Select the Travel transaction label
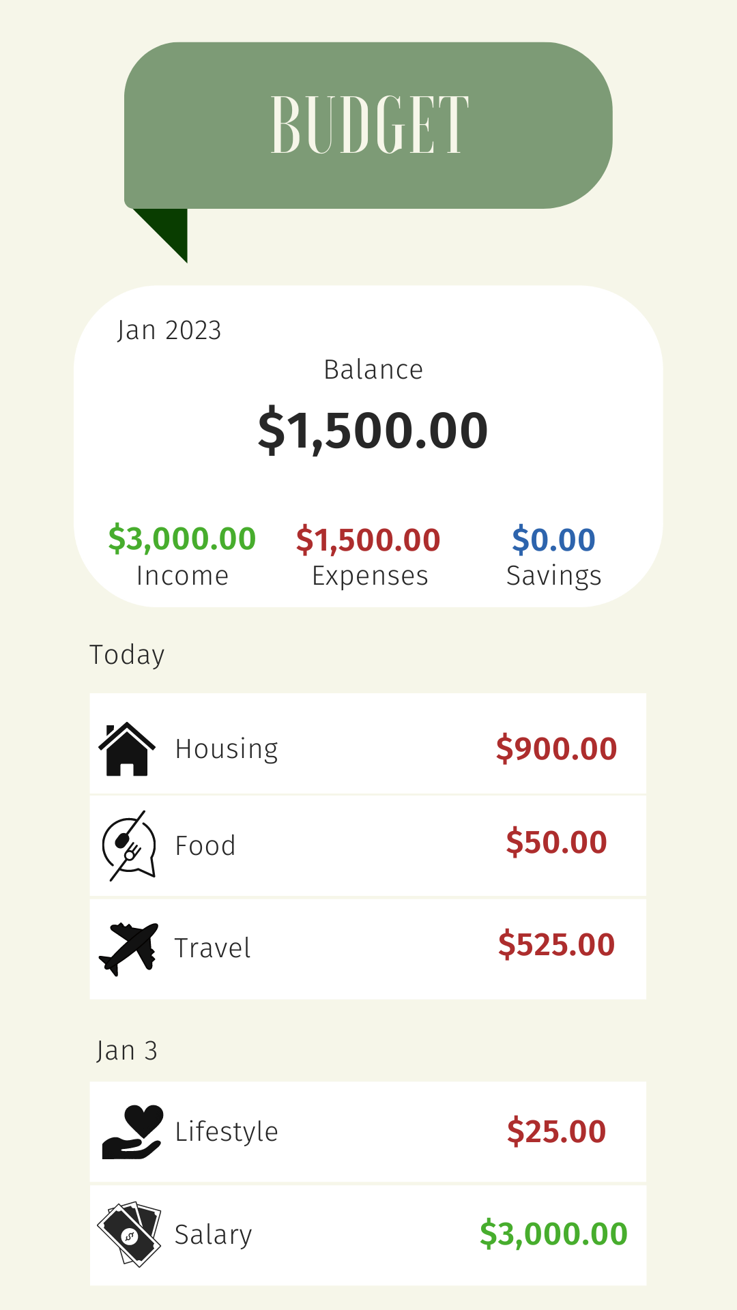This screenshot has height=1310, width=737. tap(212, 948)
